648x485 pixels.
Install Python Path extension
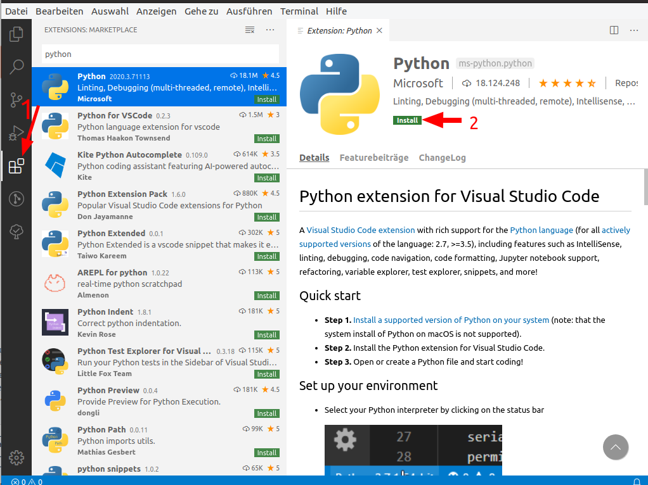coord(266,453)
